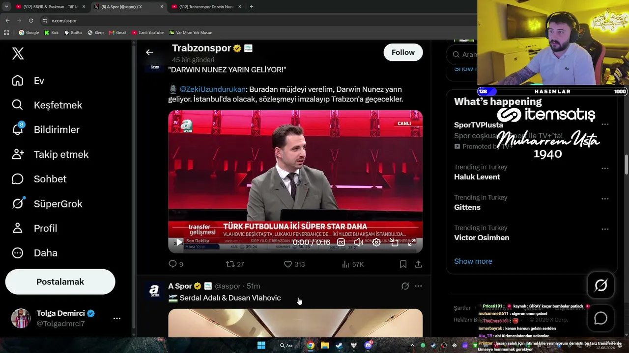Open the @aspor handle link
Screen dimensions: 629x353
tap(228, 286)
